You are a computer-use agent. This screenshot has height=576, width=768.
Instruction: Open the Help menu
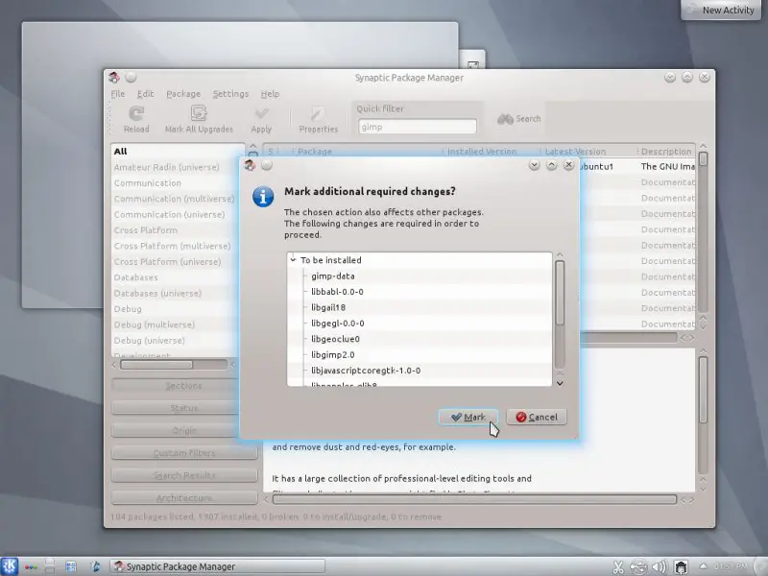tap(270, 93)
